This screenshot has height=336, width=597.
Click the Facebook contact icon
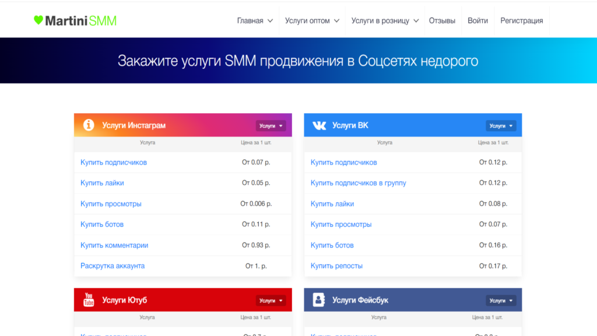click(x=319, y=300)
